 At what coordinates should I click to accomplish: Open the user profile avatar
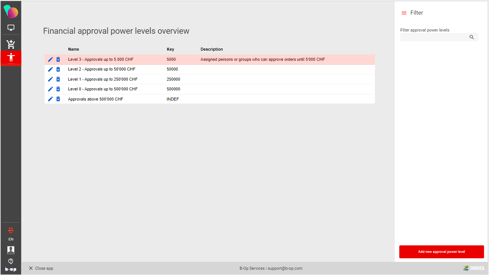point(11,250)
